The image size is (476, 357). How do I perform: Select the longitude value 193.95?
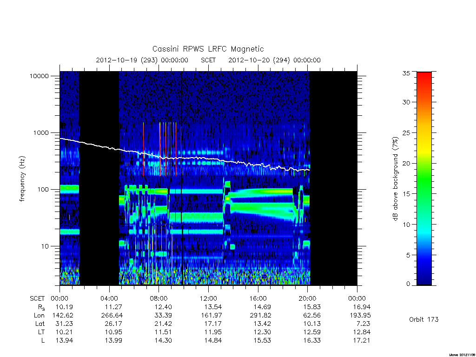pyautogui.click(x=360, y=316)
